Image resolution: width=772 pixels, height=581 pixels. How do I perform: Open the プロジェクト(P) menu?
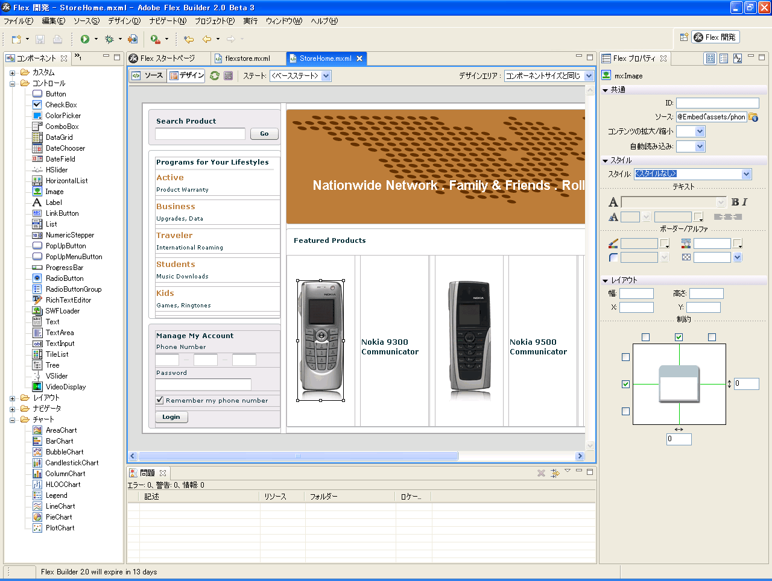[214, 21]
